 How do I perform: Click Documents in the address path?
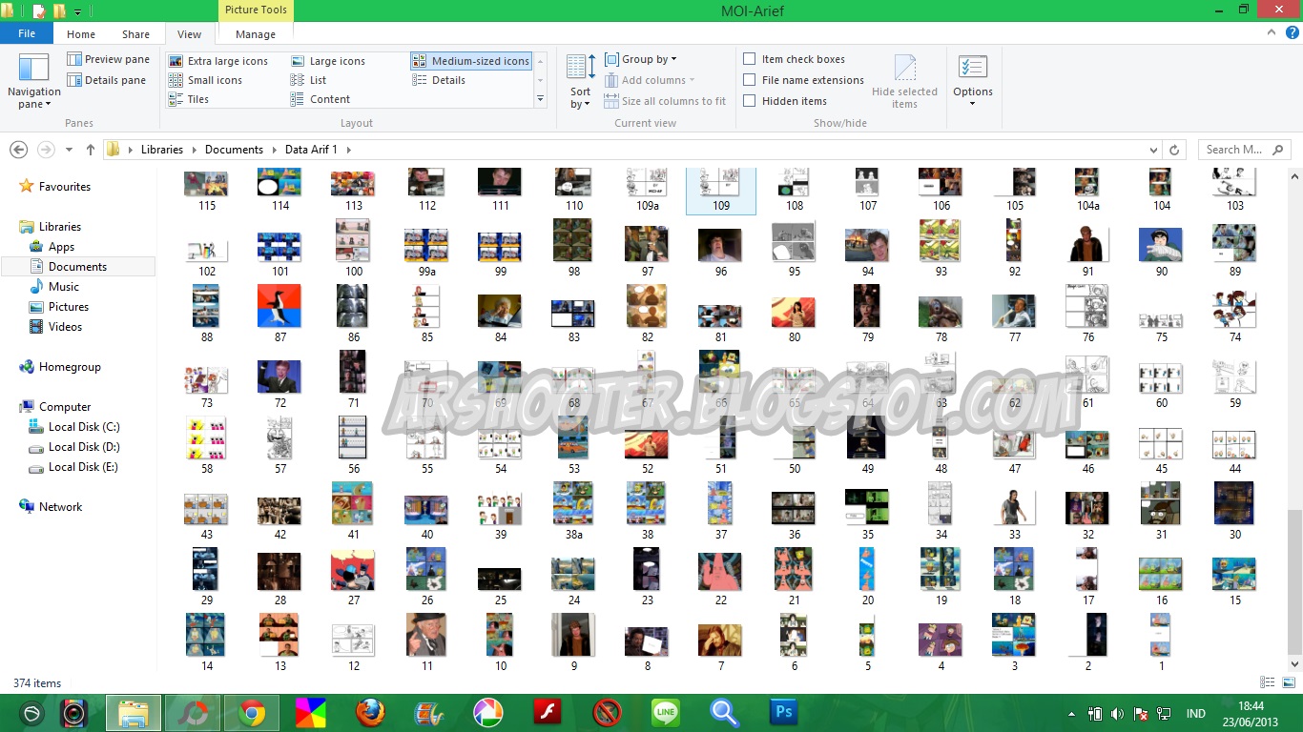(234, 150)
